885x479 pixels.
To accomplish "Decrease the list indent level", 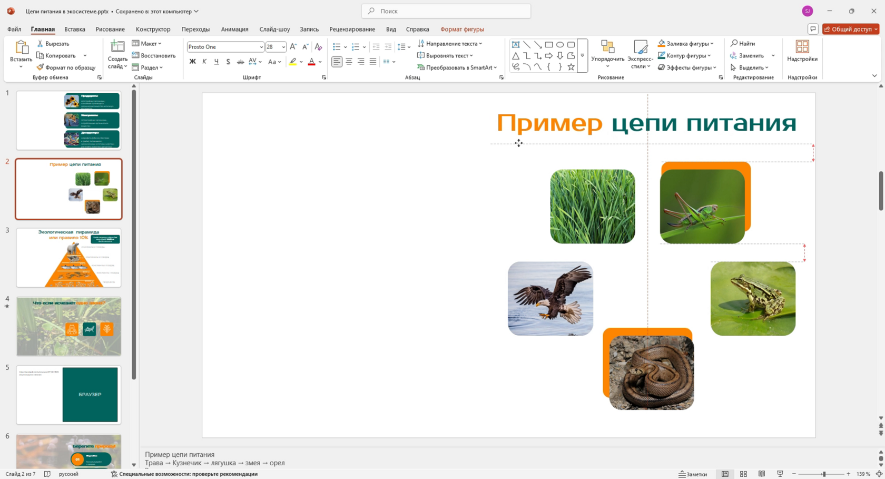I will tap(376, 47).
